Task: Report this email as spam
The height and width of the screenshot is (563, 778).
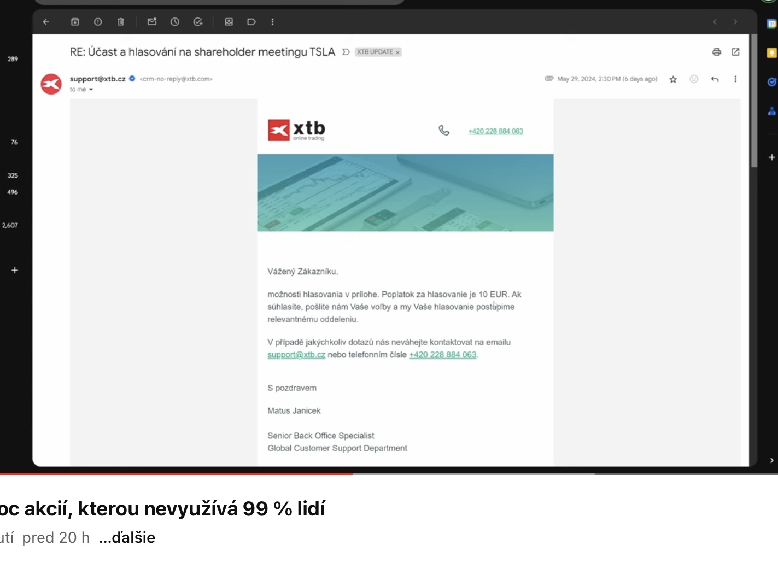Action: click(x=98, y=22)
